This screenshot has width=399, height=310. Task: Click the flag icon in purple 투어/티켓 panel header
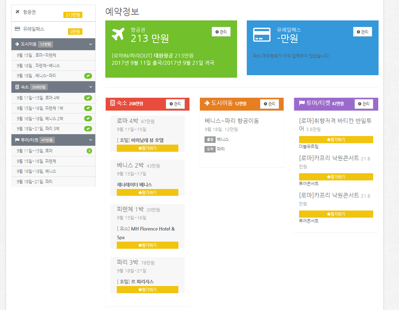[302, 103]
